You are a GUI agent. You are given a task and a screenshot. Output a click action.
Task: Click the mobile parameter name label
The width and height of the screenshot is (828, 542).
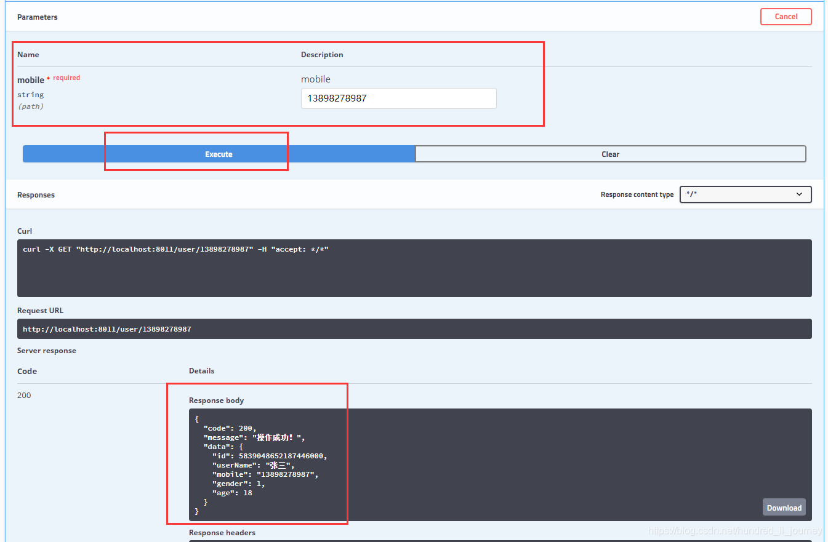pyautogui.click(x=31, y=80)
